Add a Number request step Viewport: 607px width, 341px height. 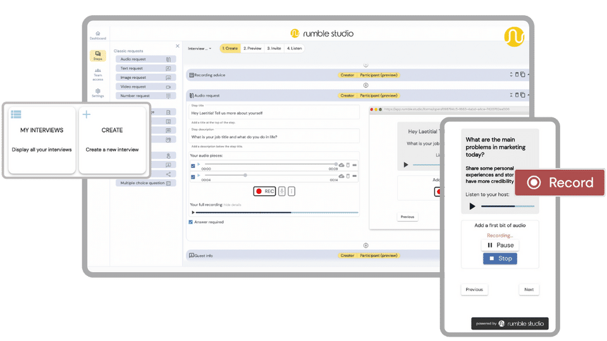(x=145, y=96)
